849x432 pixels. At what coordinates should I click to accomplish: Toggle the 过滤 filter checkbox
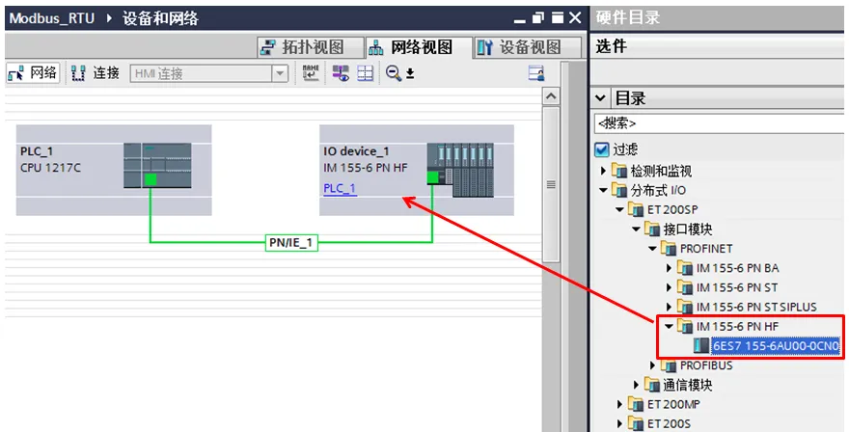(602, 149)
